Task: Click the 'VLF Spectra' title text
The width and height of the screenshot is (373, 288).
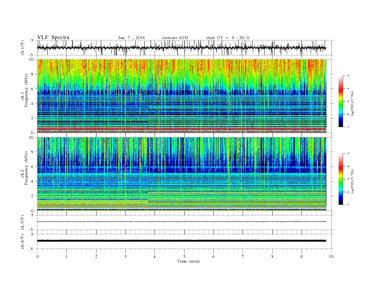Action: pyautogui.click(x=53, y=37)
